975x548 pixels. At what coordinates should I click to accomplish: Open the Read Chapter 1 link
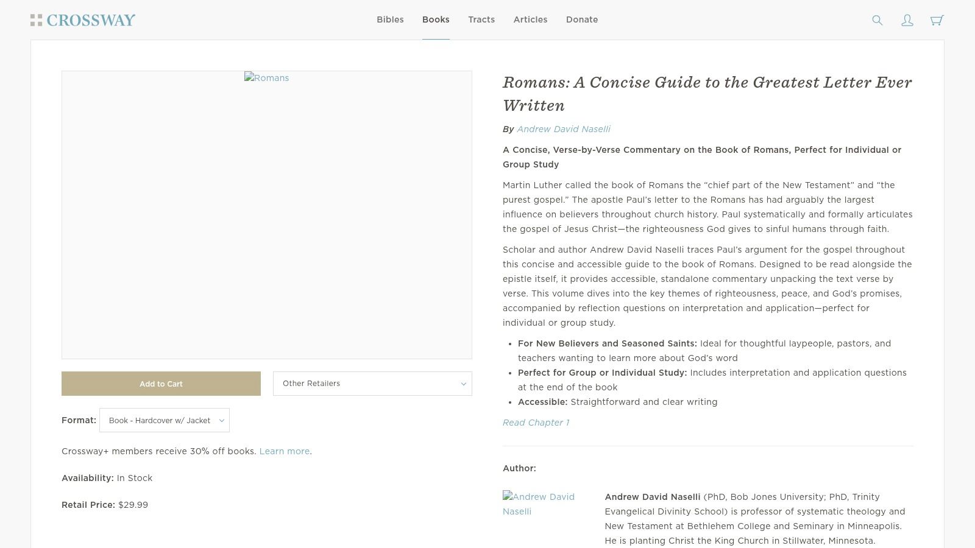536,423
